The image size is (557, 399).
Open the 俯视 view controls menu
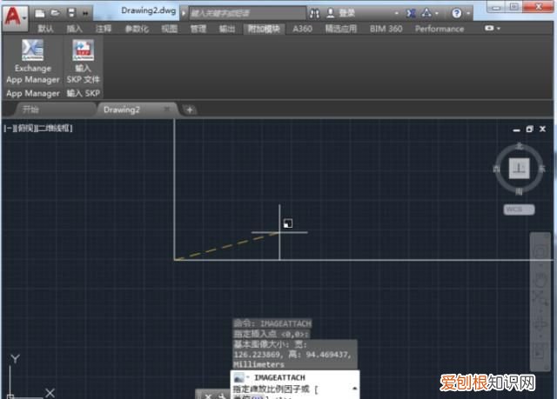[x=25, y=128]
